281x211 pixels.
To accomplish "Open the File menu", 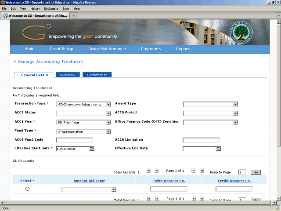I will (x=4, y=9).
